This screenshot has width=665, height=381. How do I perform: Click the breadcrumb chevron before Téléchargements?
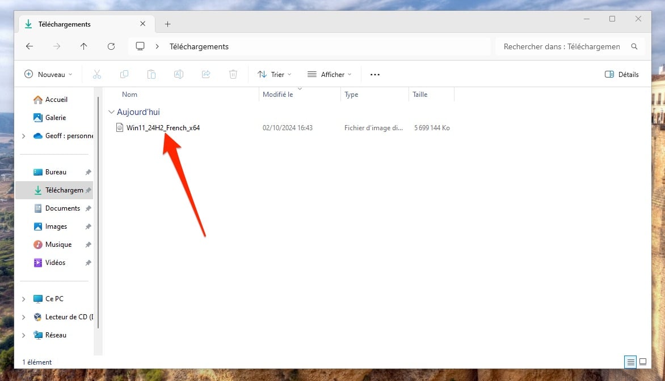point(157,46)
